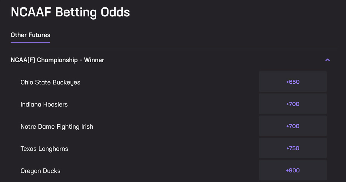Pick the +700 odds for Notre Dame Fighting Irish
This screenshot has width=346, height=182.
click(x=293, y=126)
